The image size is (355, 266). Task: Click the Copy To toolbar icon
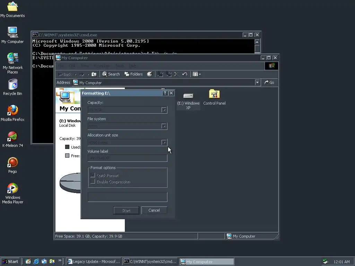pyautogui.click(x=169, y=74)
